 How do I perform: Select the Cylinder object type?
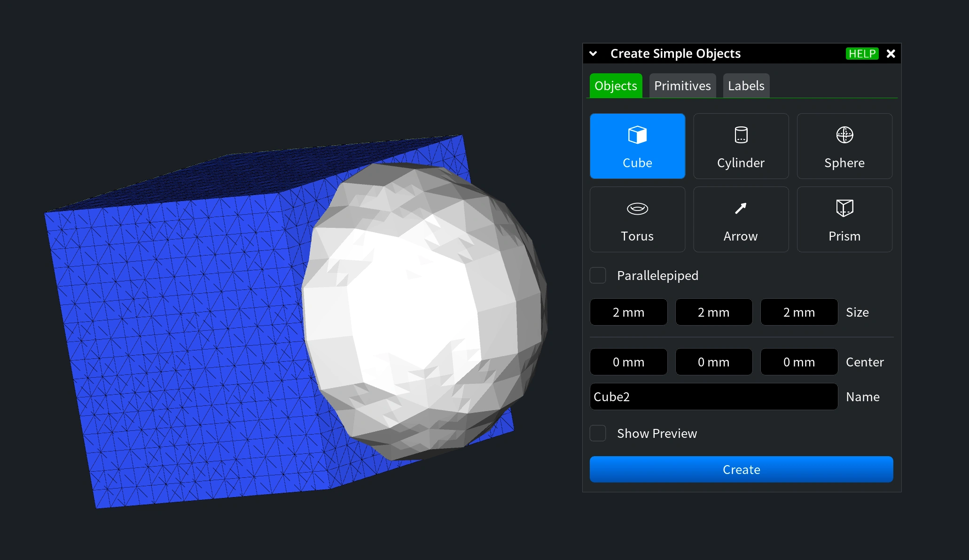[741, 146]
